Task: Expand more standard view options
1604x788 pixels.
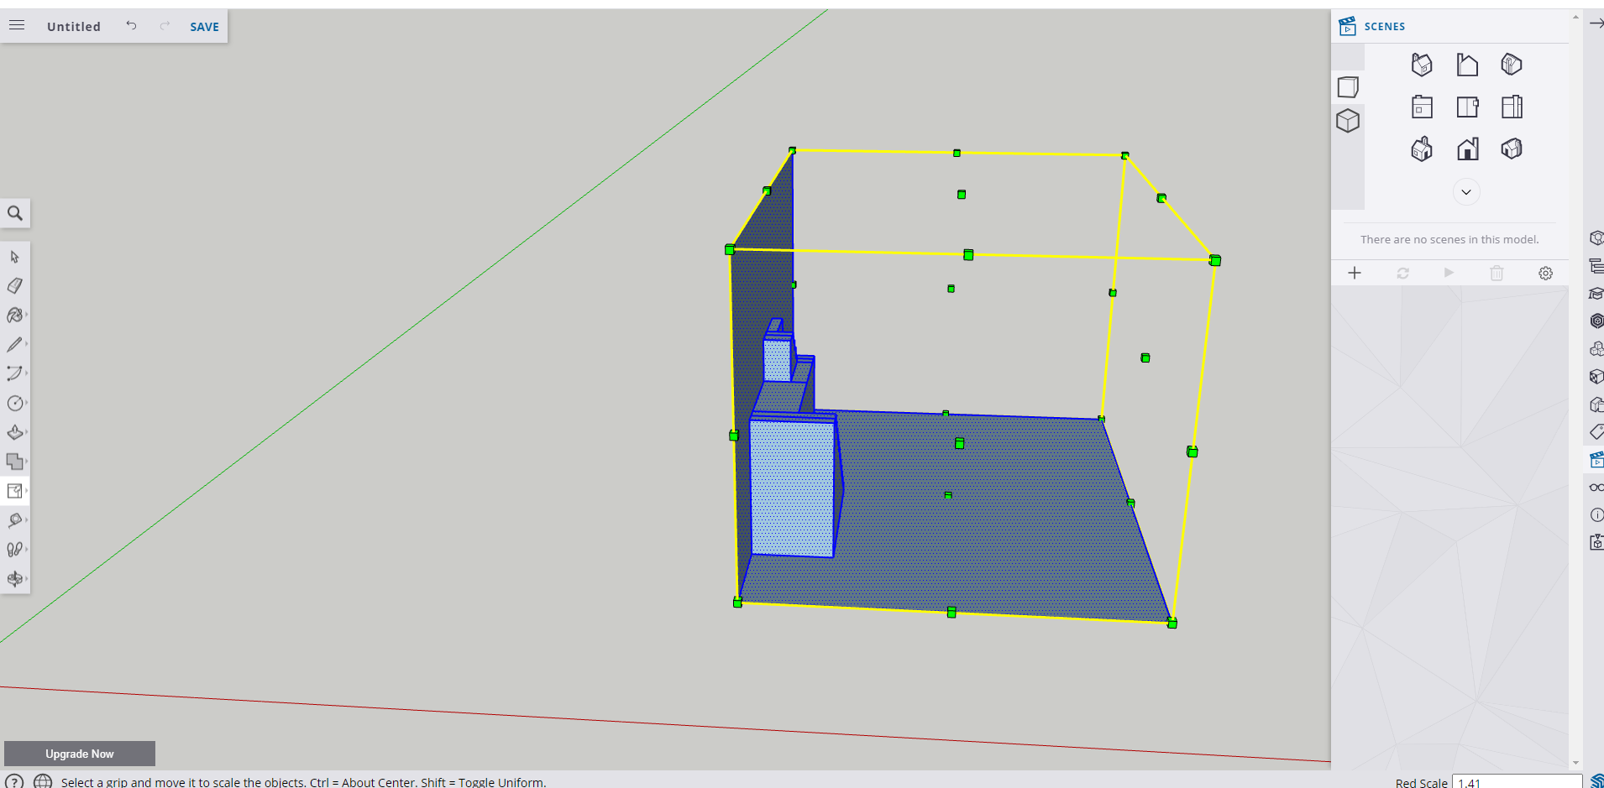Action: tap(1466, 191)
